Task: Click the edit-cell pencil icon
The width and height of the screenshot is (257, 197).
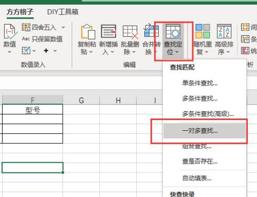Action: 26,51
